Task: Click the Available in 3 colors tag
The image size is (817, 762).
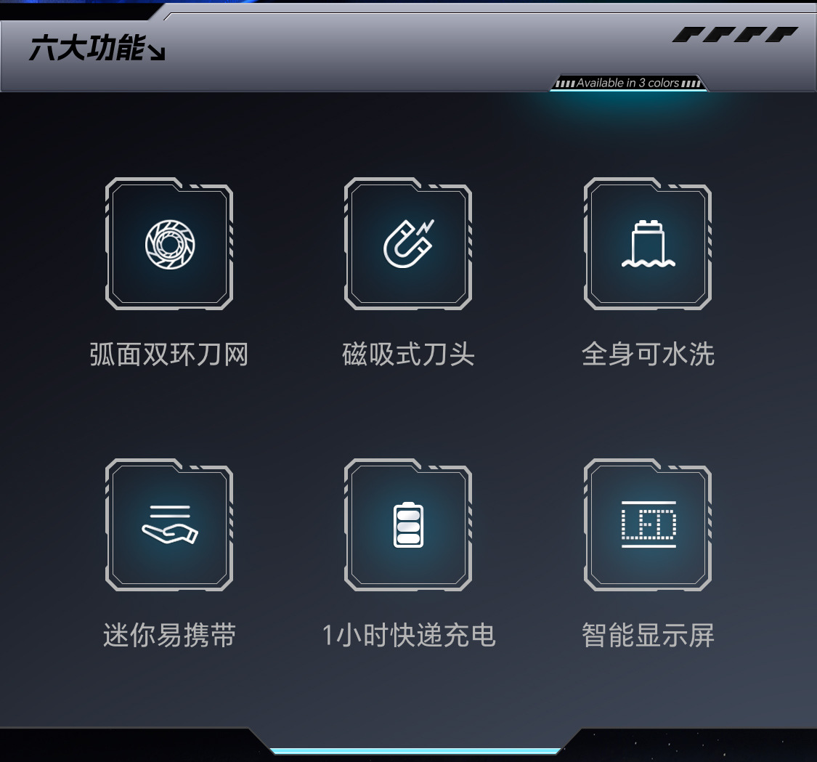Action: (629, 83)
